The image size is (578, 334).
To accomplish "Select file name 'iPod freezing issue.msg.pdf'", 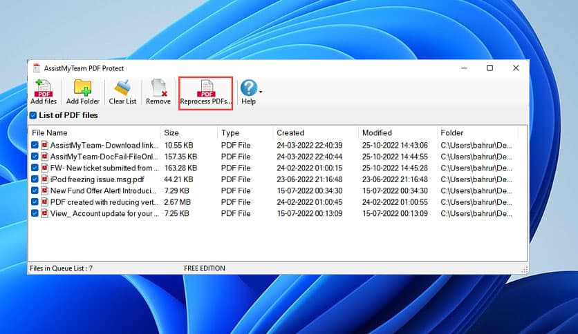I will tap(97, 179).
